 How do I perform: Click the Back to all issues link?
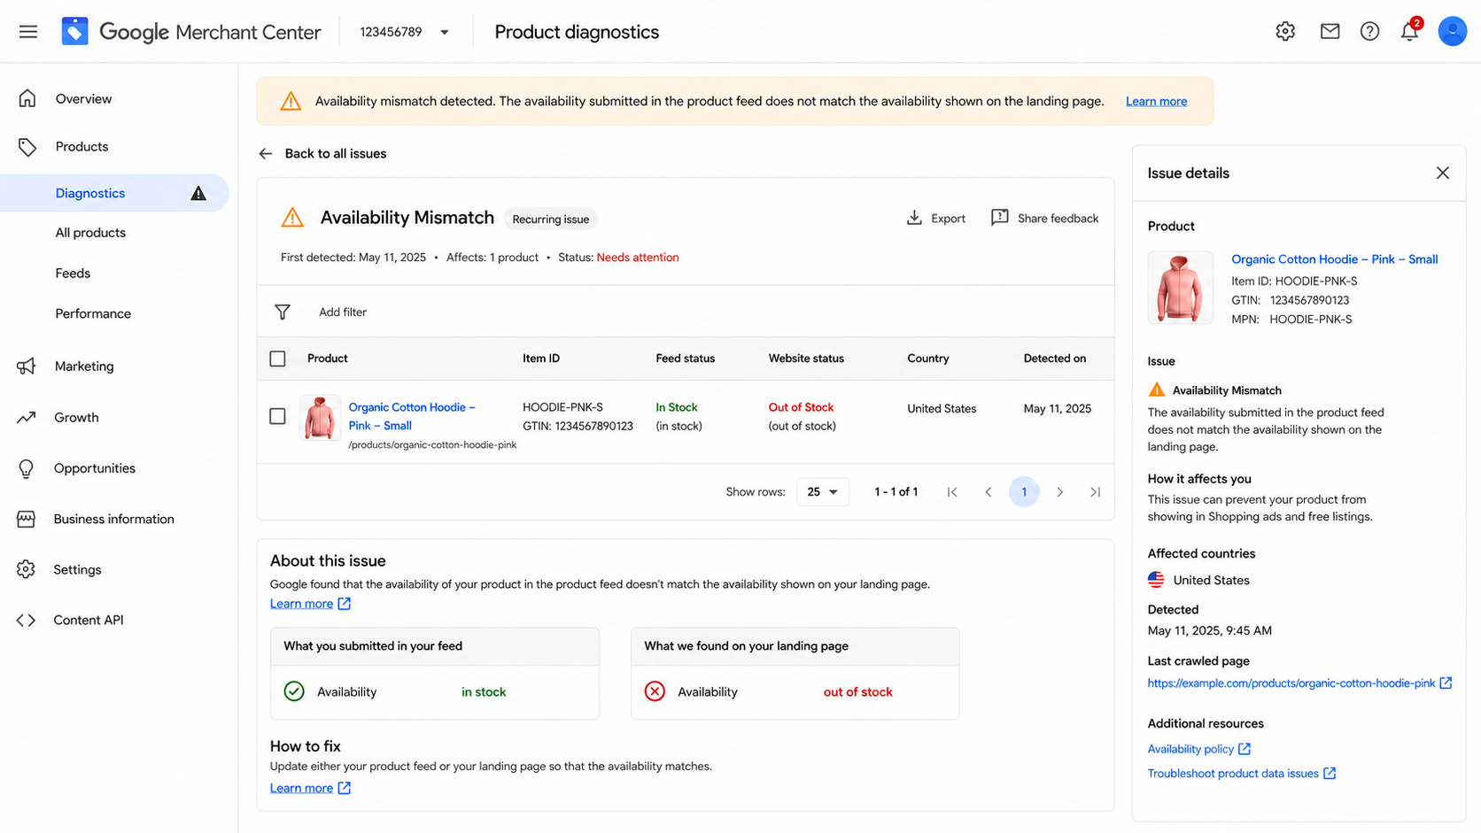point(336,153)
